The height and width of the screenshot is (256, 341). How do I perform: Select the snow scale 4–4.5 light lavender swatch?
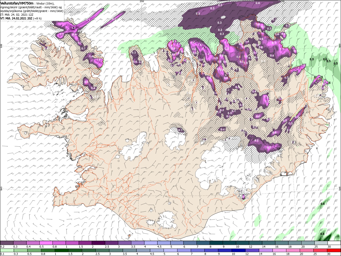pyautogui.click(x=151, y=243)
